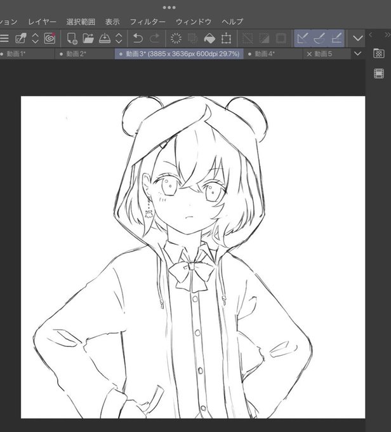Undo the last stroke
Image resolution: width=391 pixels, height=432 pixels.
(138, 38)
